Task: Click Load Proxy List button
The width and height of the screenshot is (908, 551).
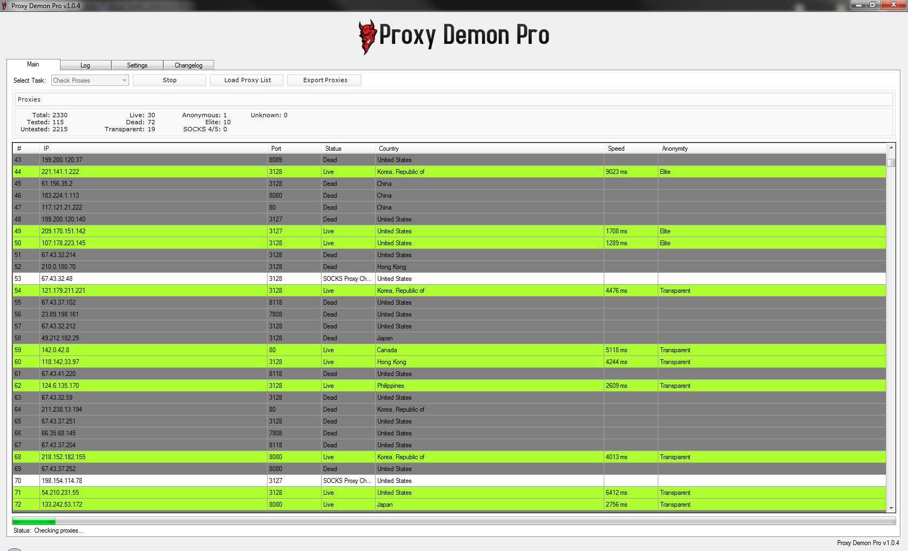Action: click(248, 80)
